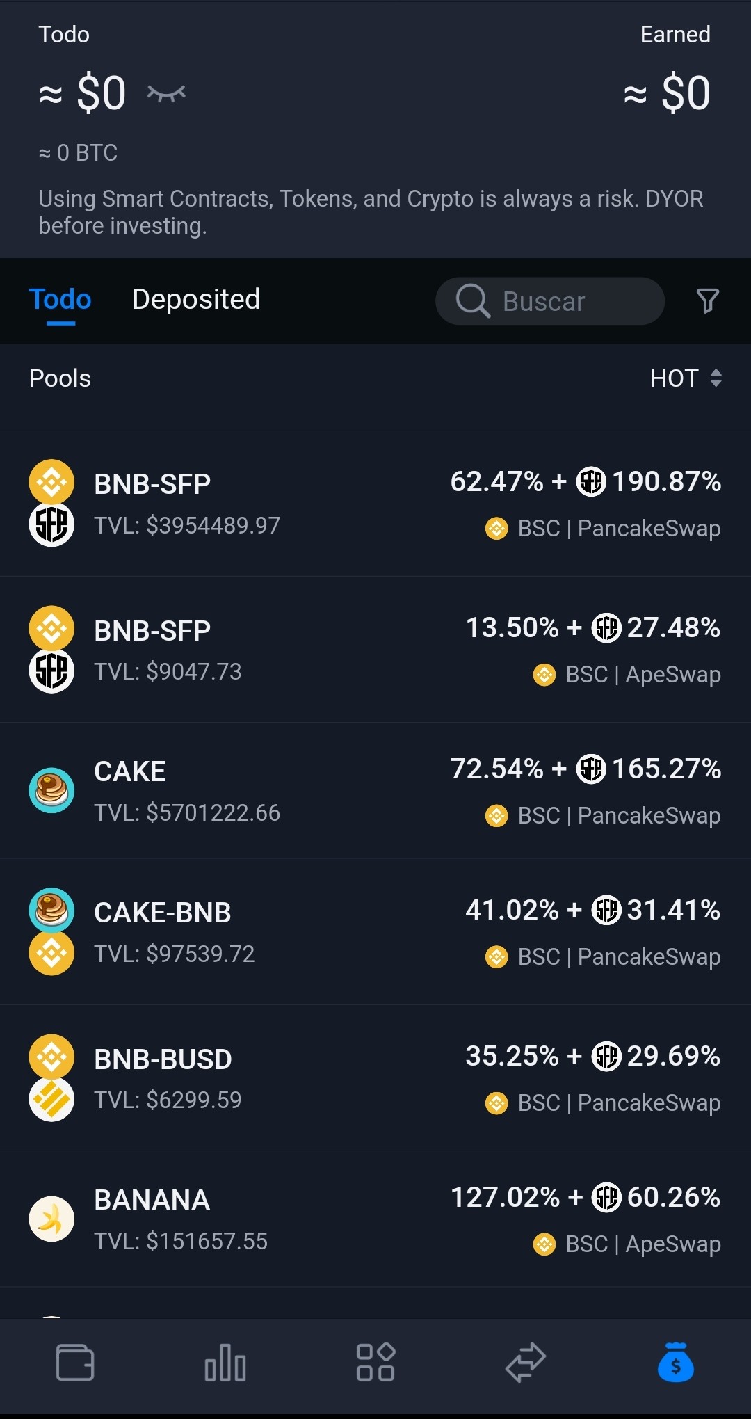The height and width of the screenshot is (1419, 751).
Task: Click the CAKE pancake token icon
Action: tap(51, 790)
